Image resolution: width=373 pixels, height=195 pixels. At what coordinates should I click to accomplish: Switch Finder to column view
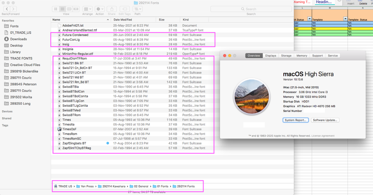pyautogui.click(x=69, y=9)
